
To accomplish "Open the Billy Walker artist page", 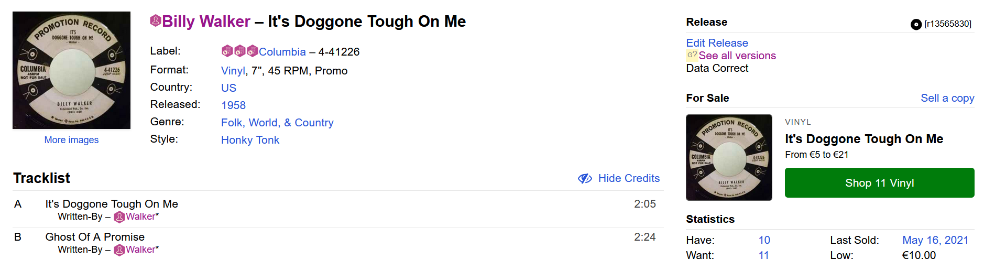I will pos(206,21).
